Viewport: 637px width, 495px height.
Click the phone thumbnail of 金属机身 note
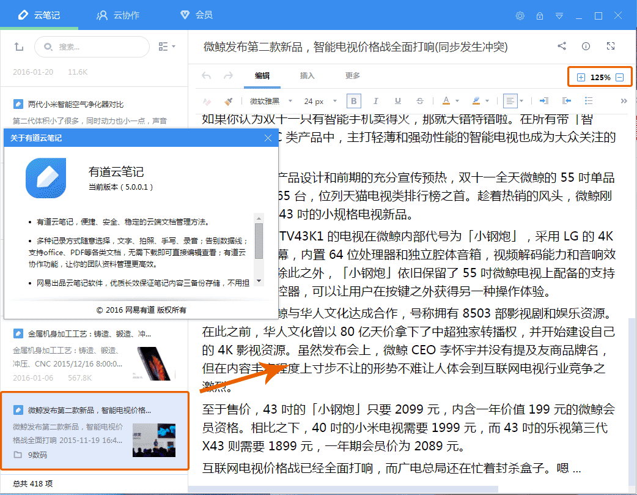coord(154,363)
